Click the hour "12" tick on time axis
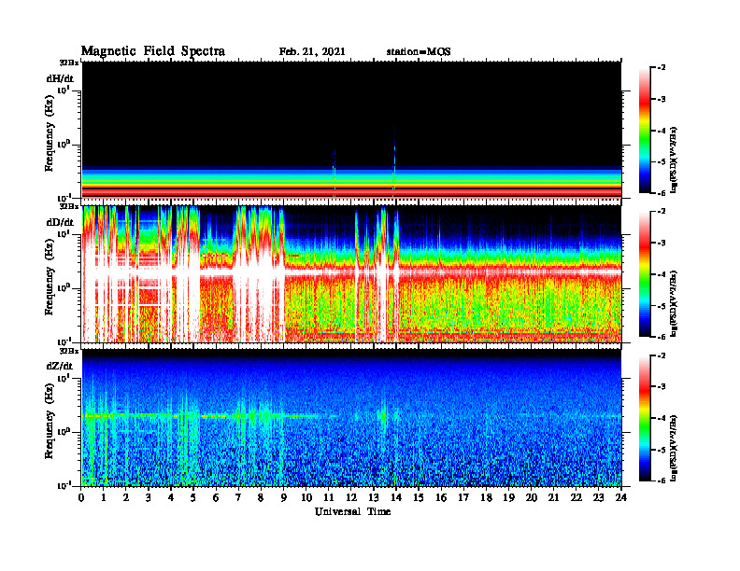 pos(351,498)
